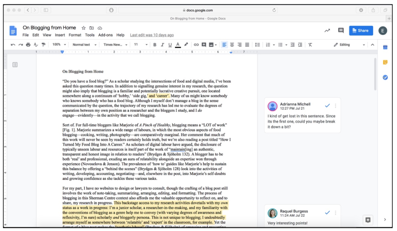Image resolution: width=397 pixels, height=231 pixels.
Task: Open comment history icon near Share
Action: (x=341, y=30)
